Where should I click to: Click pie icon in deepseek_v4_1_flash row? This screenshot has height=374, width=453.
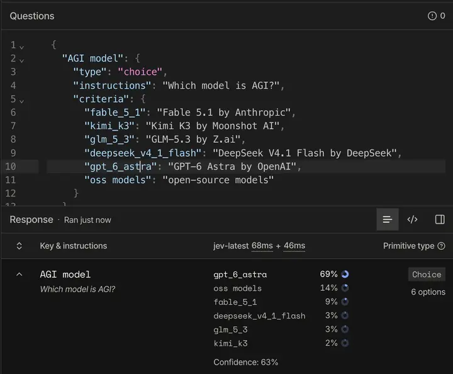tap(345, 315)
